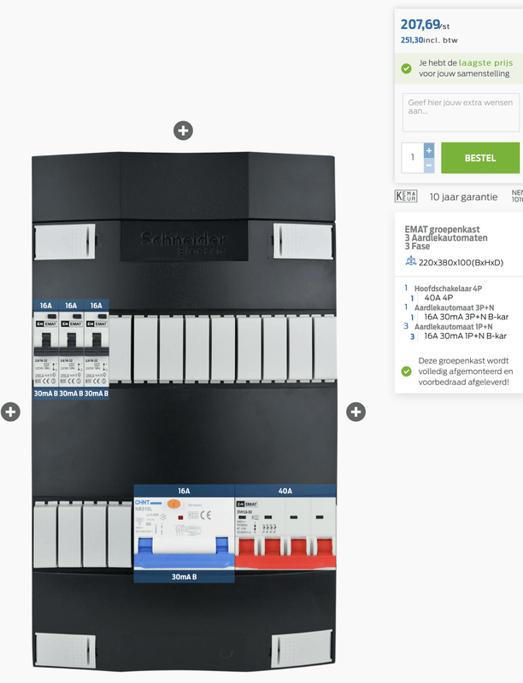
Task: Click the '40A 4P' component line
Action: coord(438,298)
